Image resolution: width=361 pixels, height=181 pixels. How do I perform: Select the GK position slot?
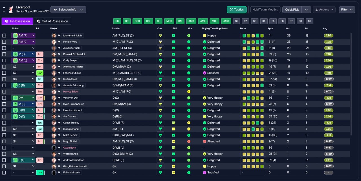pyautogui.click(x=117, y=21)
